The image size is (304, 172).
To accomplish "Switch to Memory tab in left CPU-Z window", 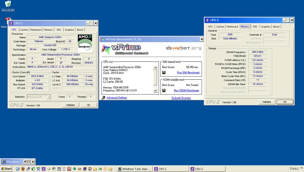I will click(x=49, y=30).
